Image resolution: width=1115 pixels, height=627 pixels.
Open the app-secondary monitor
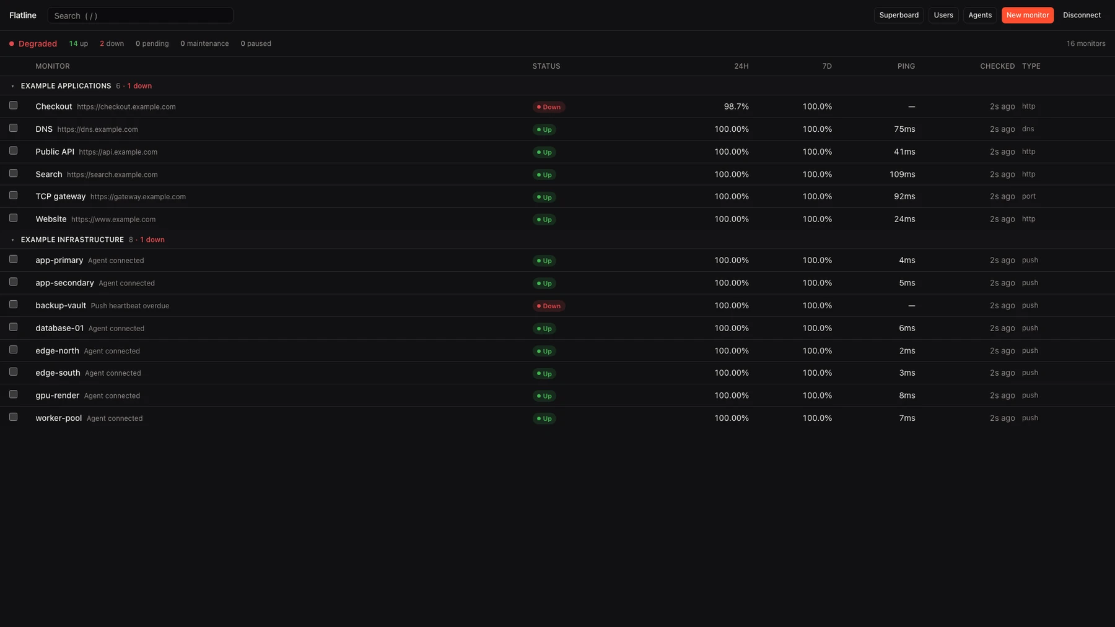pos(64,283)
